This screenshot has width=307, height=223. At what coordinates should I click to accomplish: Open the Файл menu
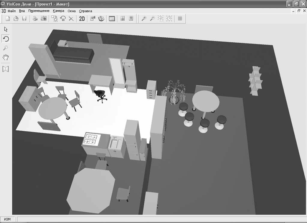pos(12,11)
